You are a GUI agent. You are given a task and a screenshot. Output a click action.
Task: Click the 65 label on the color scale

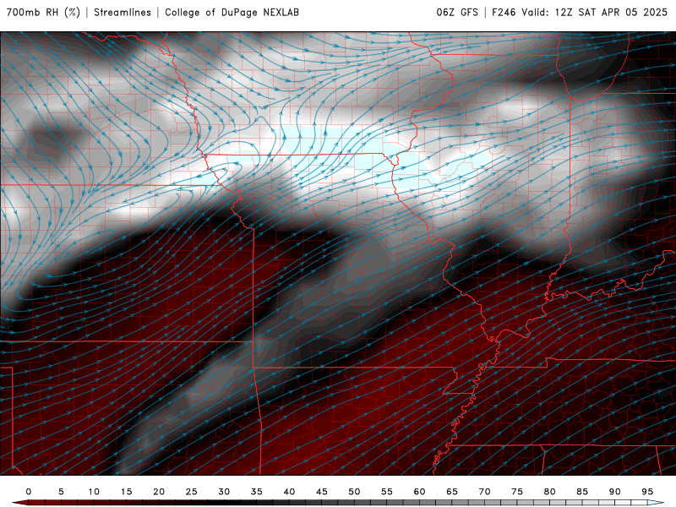pos(452,492)
